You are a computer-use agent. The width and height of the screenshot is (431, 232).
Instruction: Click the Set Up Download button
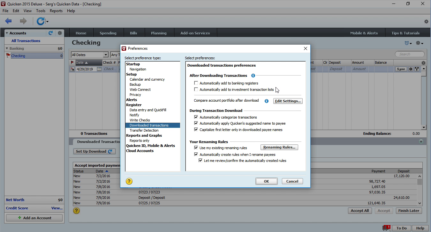[95, 151]
